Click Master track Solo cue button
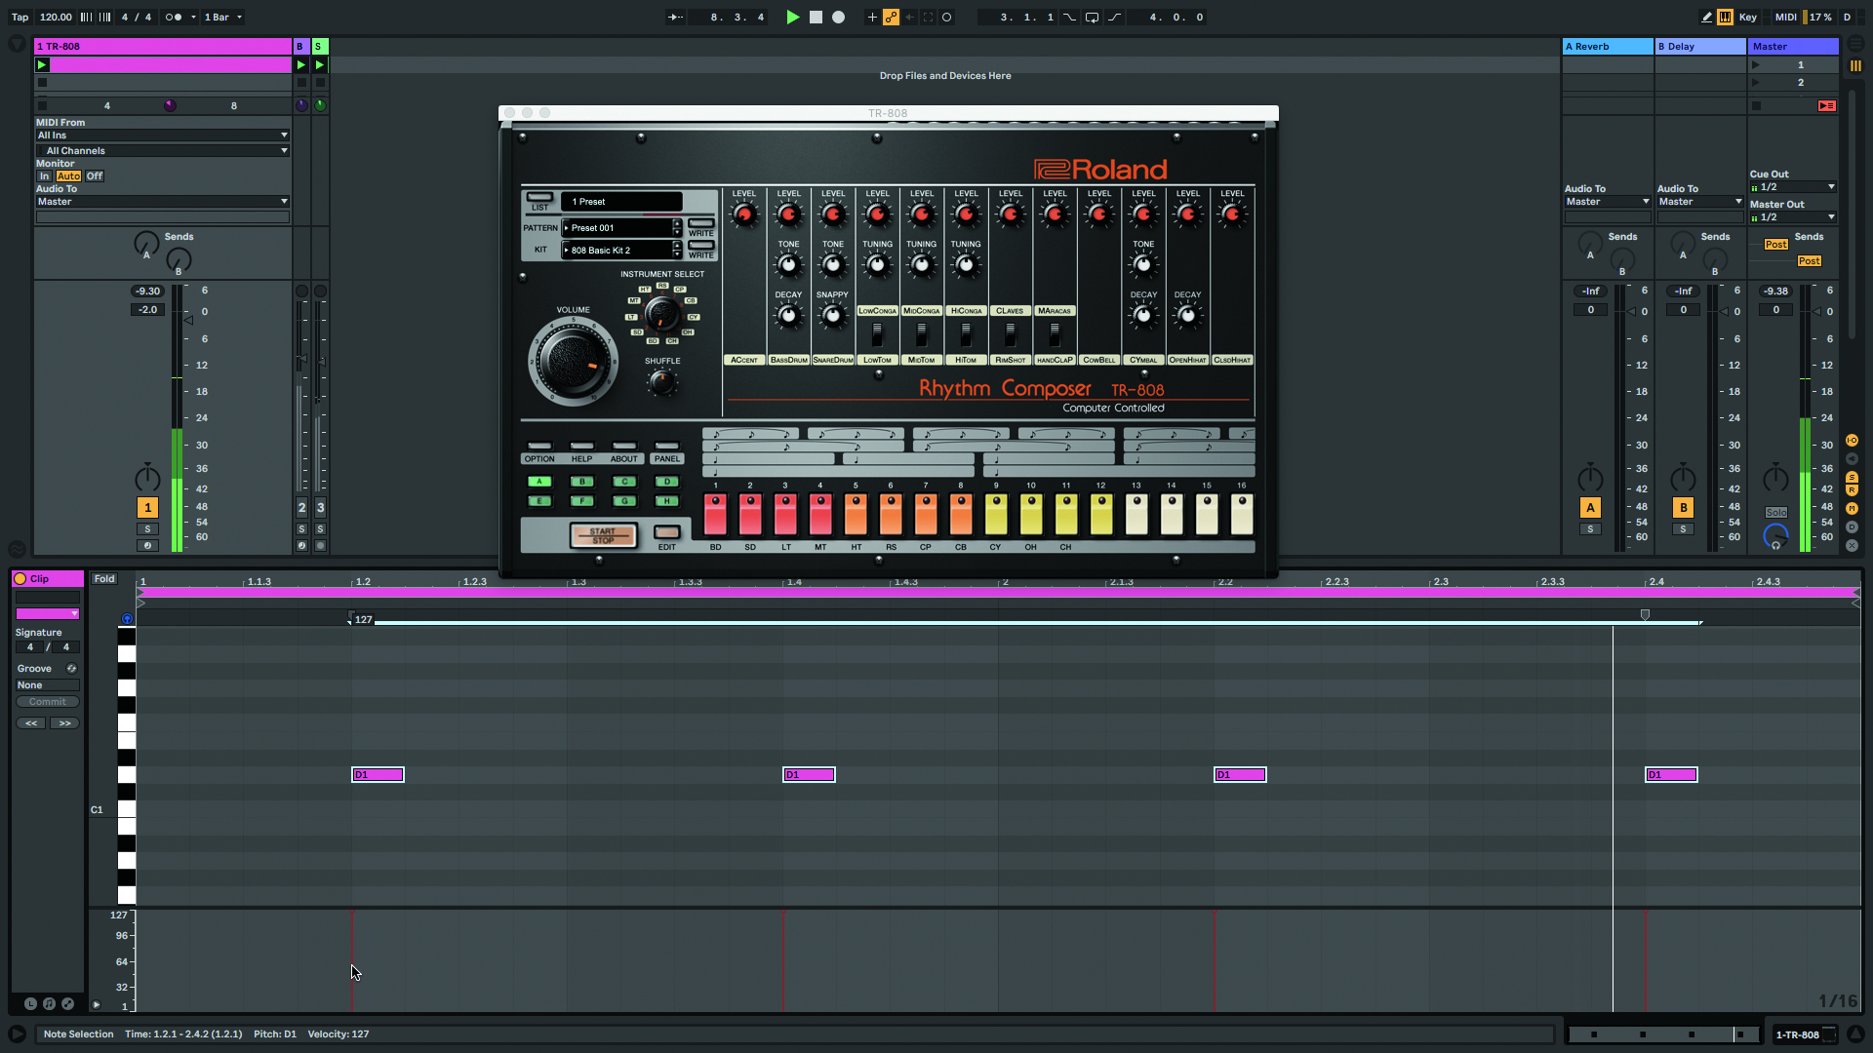 pos(1775,513)
